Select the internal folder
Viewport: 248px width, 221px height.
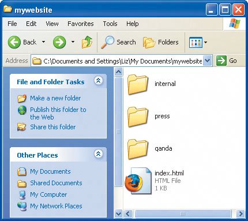(152, 84)
